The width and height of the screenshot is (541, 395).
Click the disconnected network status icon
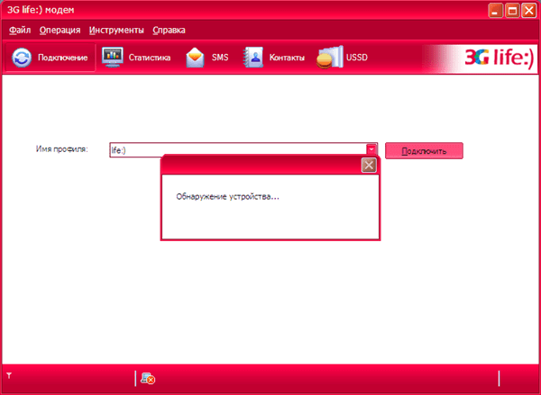pyautogui.click(x=148, y=378)
